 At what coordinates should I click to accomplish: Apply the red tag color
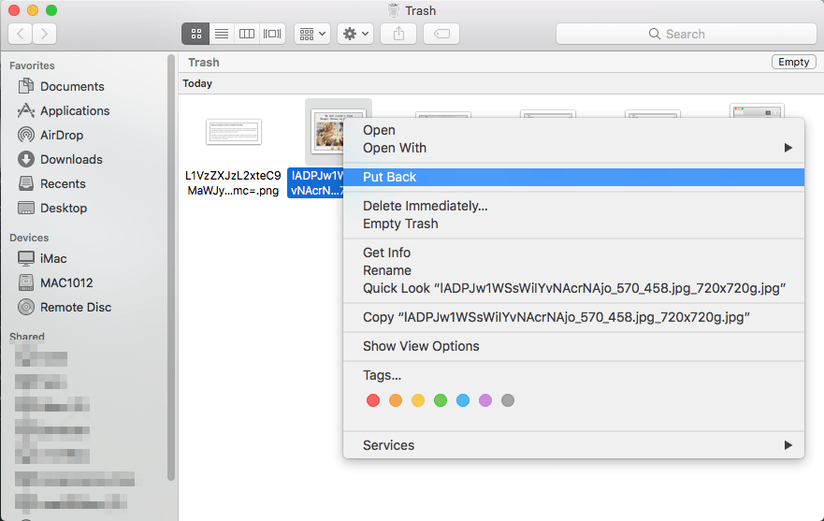[373, 400]
